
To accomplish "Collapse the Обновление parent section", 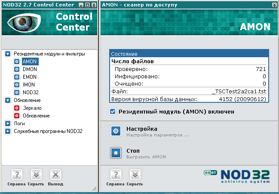I will click(x=8, y=100).
